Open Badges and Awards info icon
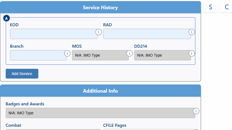 (x=196, y=111)
